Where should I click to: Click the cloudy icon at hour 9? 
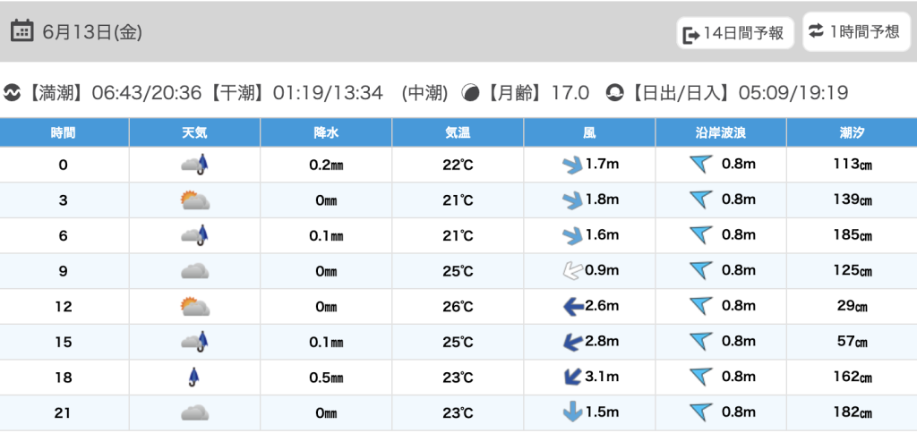[194, 271]
